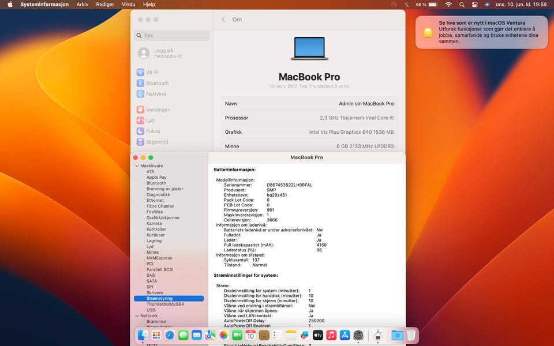Open Reminders app in Dock

[x=278, y=334]
